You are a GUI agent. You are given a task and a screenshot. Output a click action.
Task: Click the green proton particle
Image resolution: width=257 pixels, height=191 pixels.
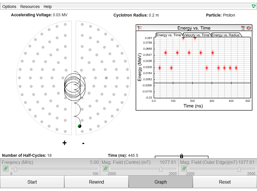(x=79, y=126)
